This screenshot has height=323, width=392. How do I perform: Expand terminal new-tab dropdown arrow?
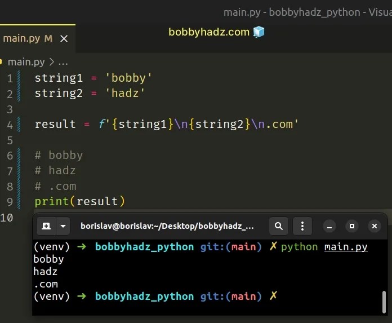pyautogui.click(x=63, y=226)
